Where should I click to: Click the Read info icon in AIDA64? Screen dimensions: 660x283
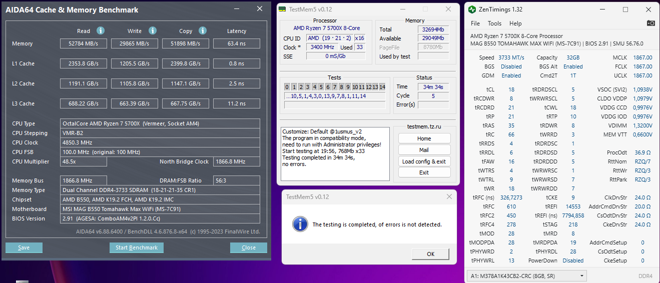pos(101,30)
